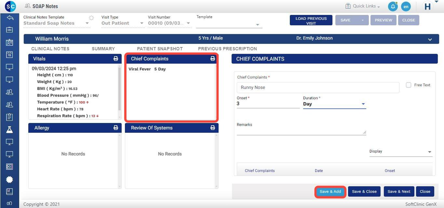444x208 pixels.
Task: Open the Display dropdown
Action: (x=400, y=151)
